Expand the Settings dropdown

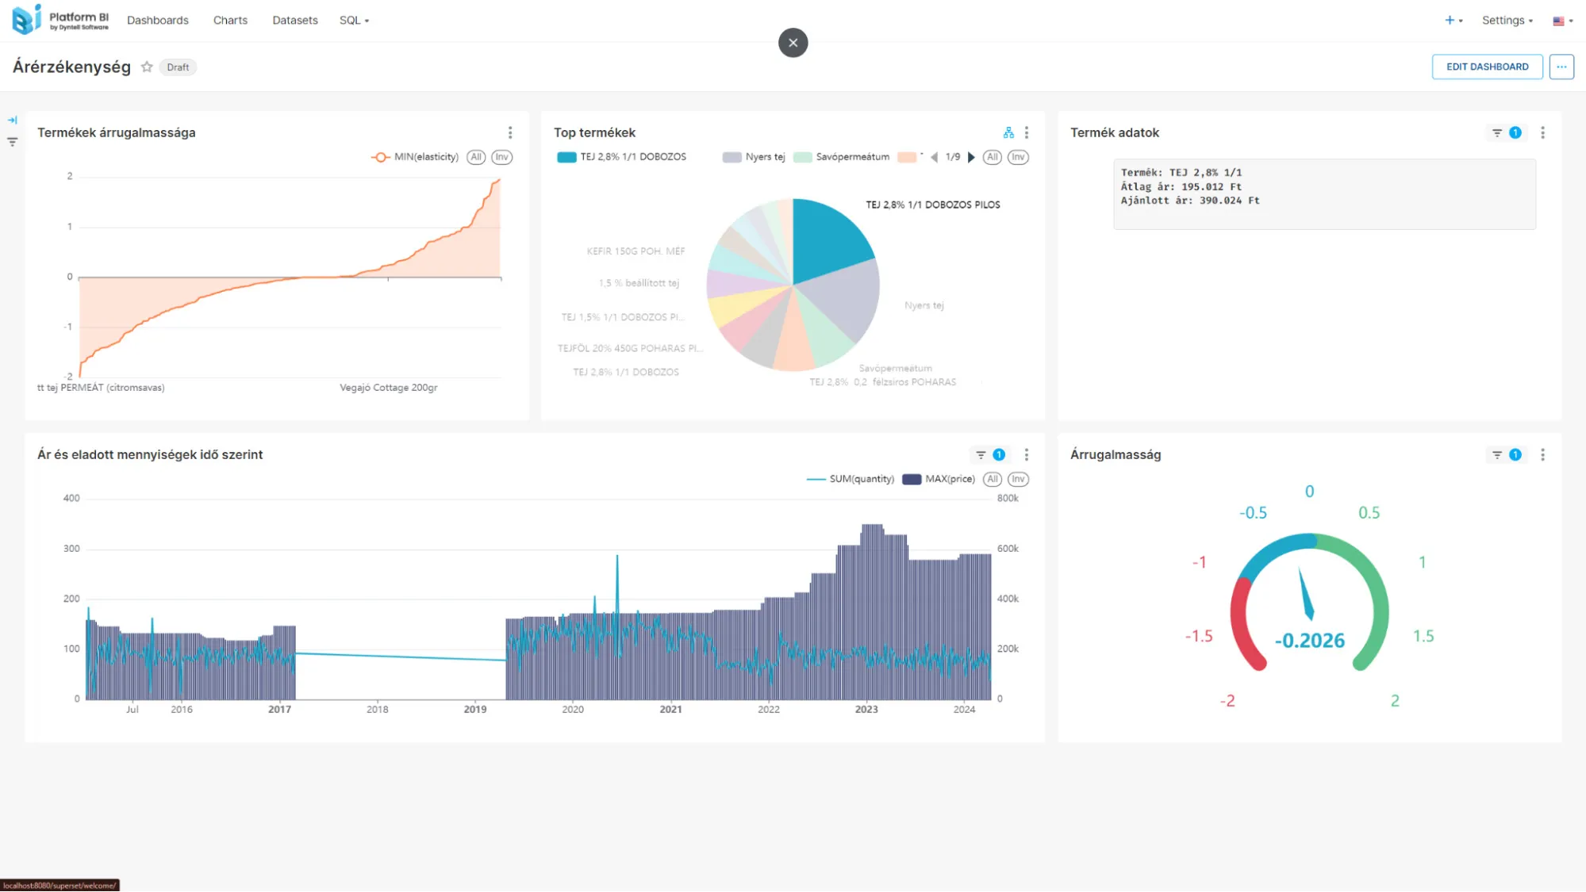pos(1507,21)
